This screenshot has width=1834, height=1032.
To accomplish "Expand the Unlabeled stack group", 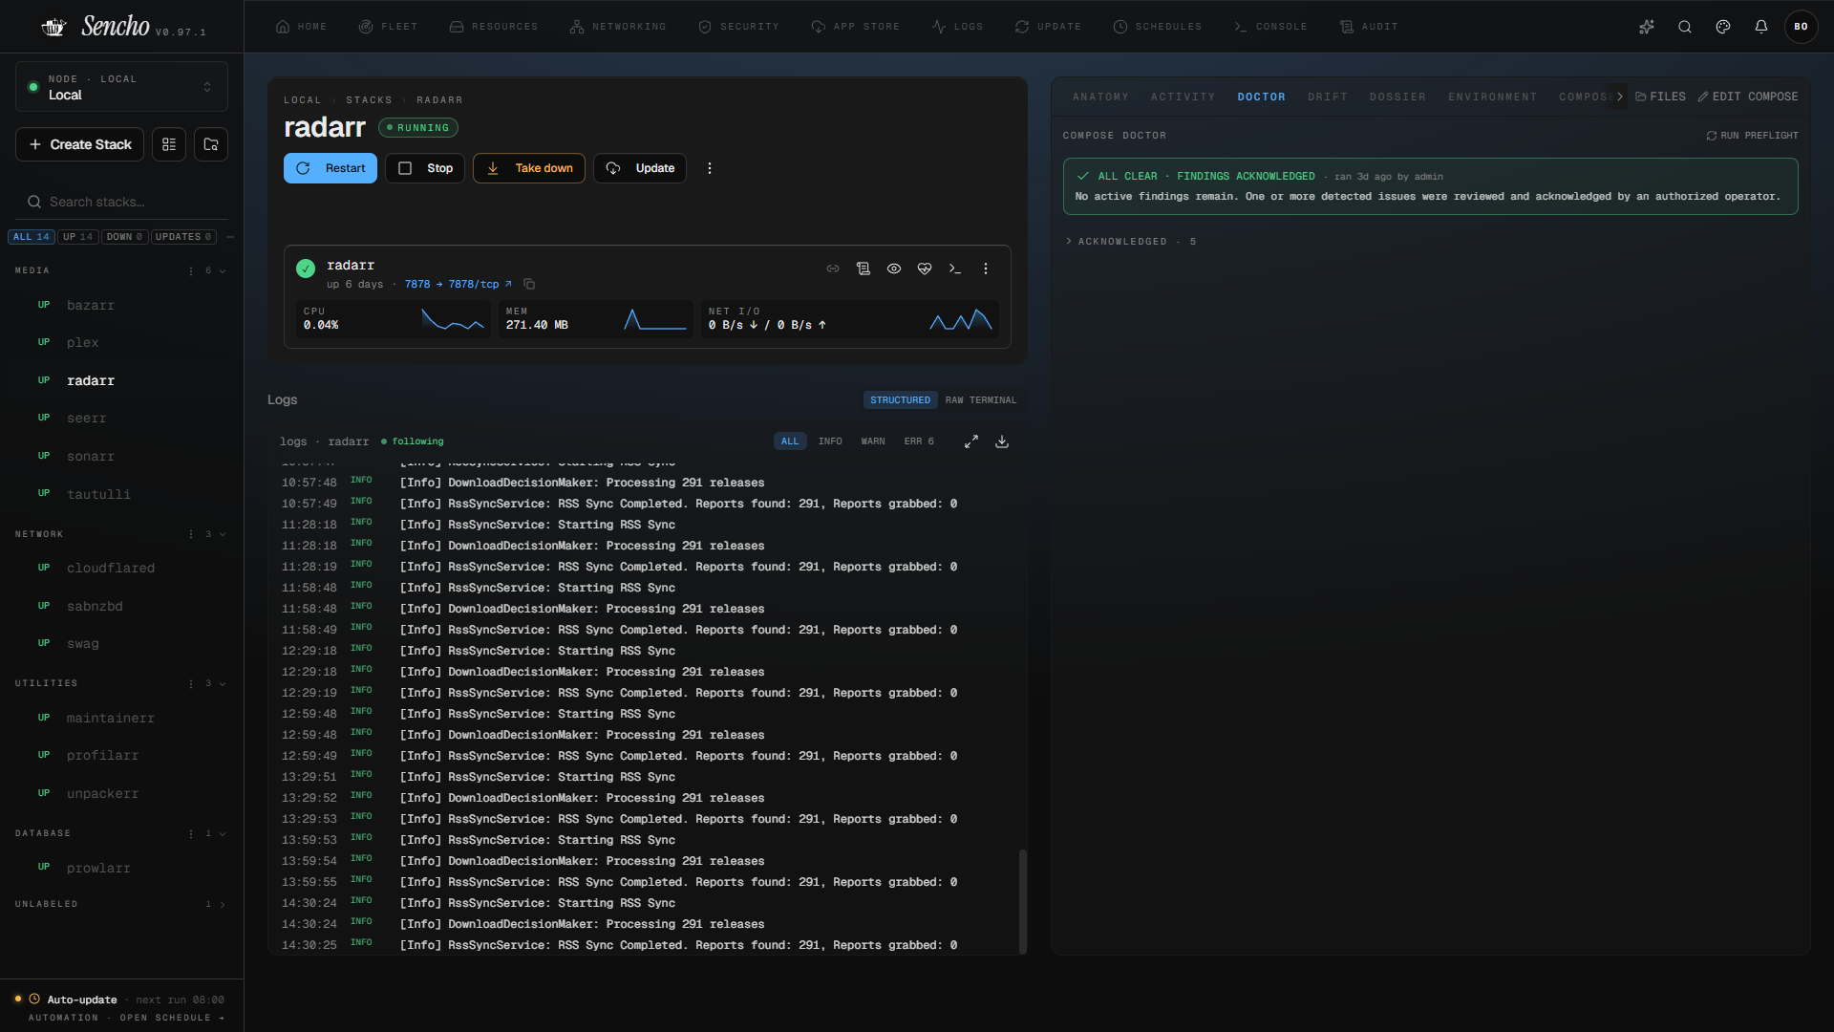I will pyautogui.click(x=223, y=904).
